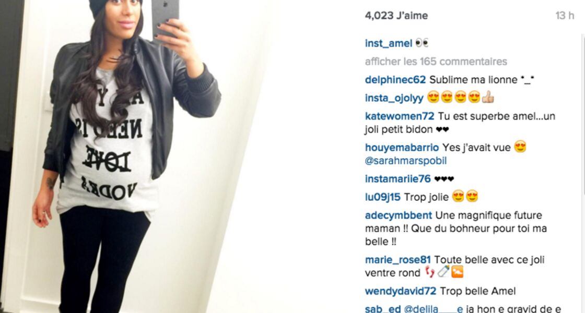Image resolution: width=585 pixels, height=313 pixels.
Task: Click the @sarahmarspobil mention
Action: 405,161
